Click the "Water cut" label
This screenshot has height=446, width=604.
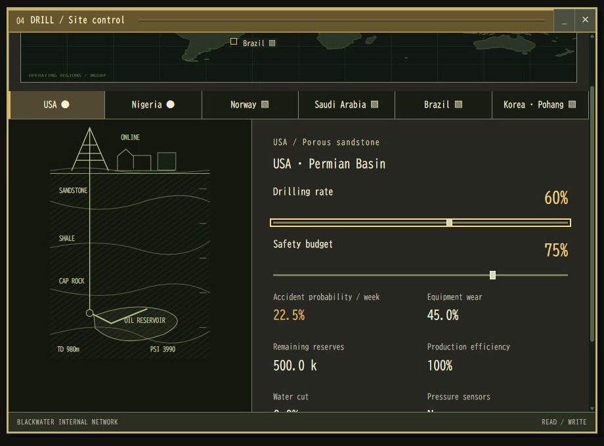291,397
